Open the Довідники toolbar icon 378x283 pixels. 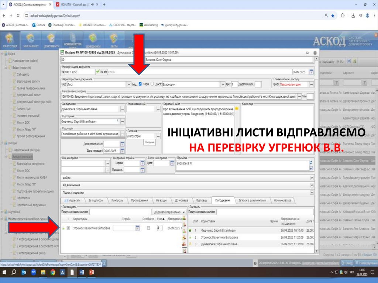[x=92, y=40]
